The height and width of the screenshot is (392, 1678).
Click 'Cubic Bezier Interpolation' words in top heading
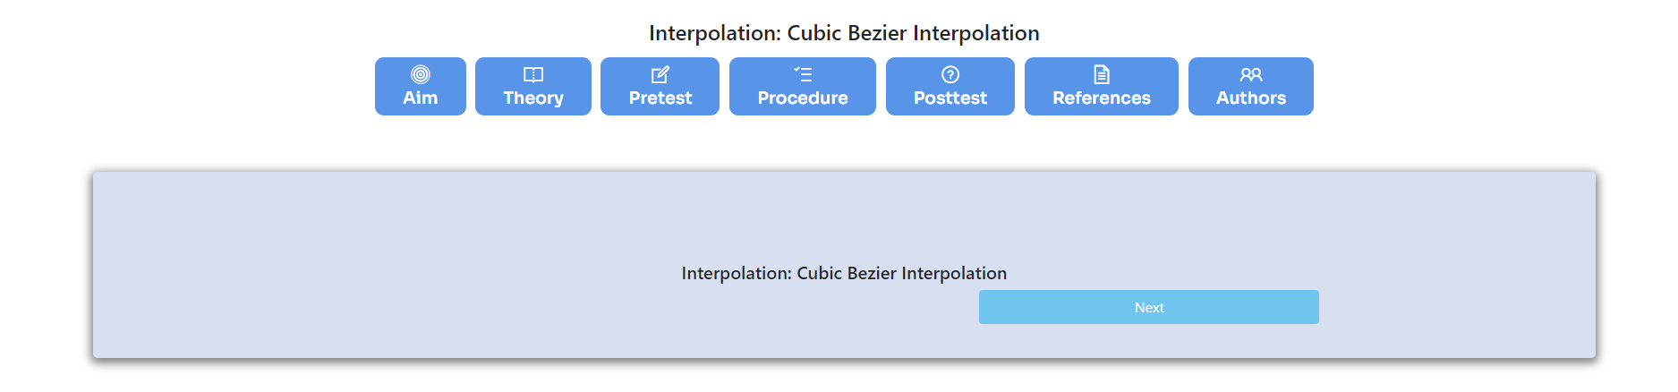(913, 33)
